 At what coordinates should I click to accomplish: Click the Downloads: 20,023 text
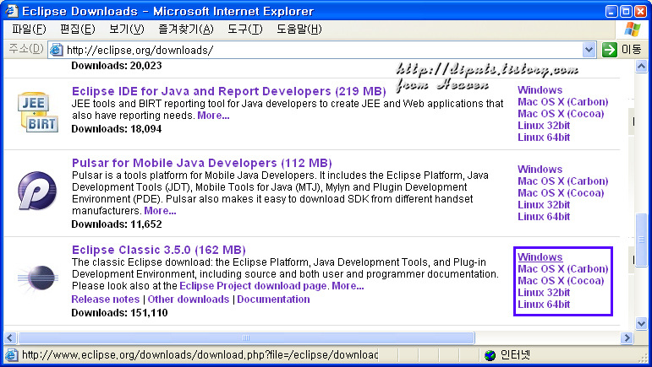(x=117, y=66)
